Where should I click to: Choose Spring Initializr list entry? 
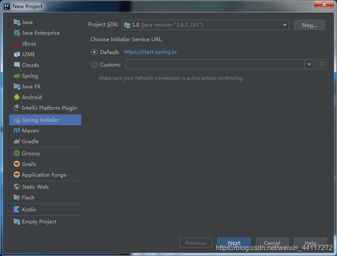tap(45, 120)
